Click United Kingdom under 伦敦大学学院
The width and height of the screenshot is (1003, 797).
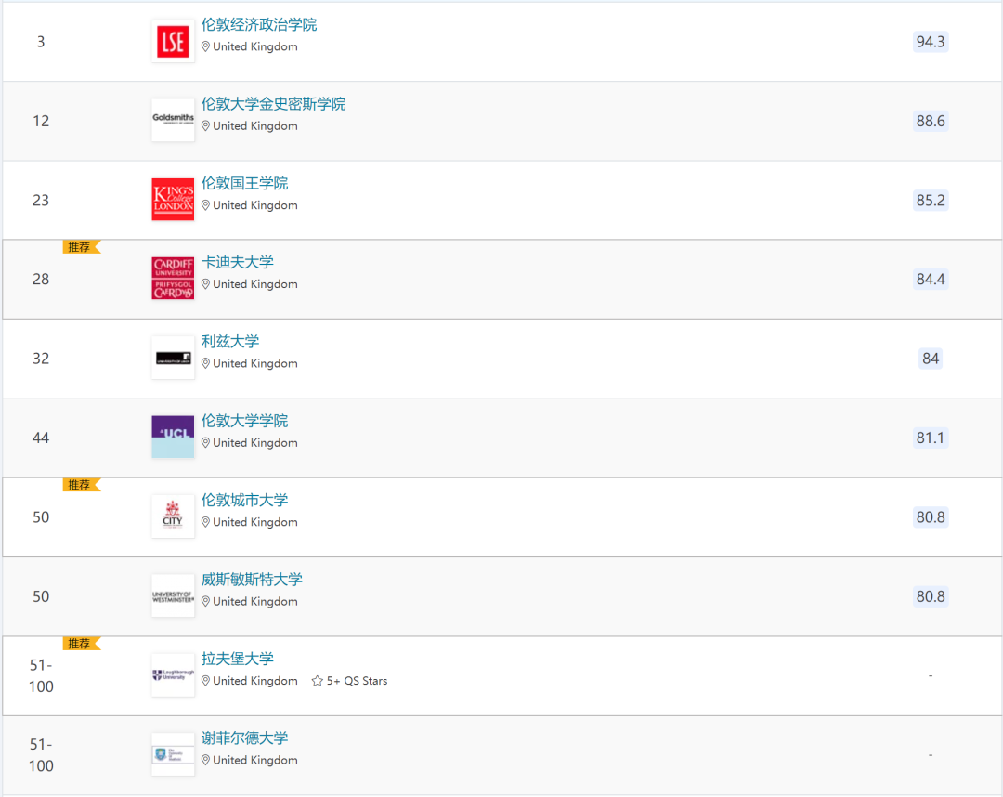pos(255,443)
